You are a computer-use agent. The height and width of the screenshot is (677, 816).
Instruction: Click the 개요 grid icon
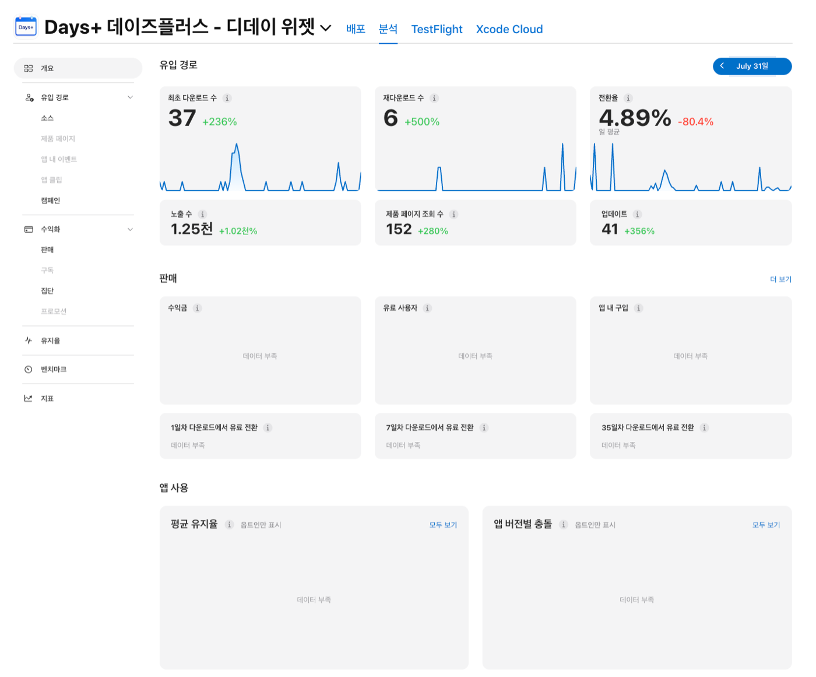pos(29,68)
